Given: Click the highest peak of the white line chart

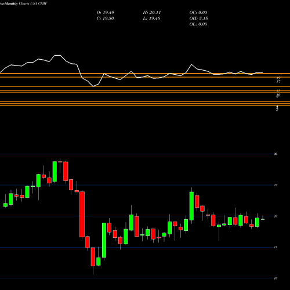Looking at the screenshot, I should (57, 55).
